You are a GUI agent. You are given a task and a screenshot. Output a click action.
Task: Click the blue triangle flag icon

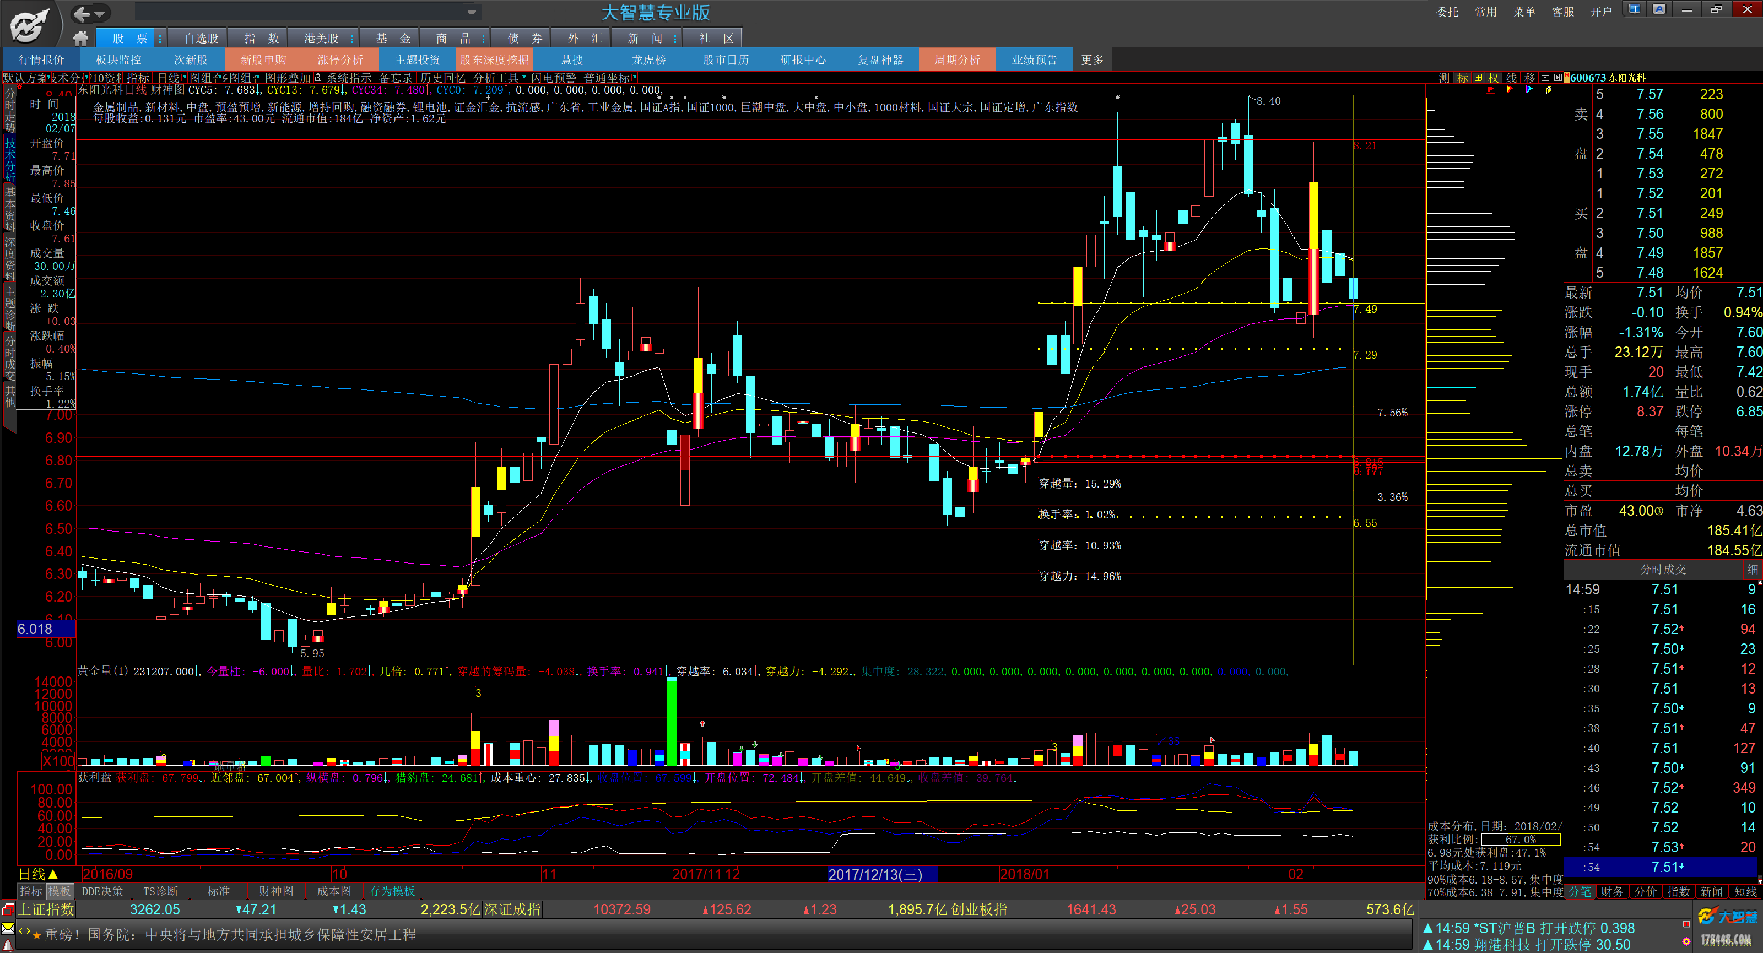pos(1529,90)
